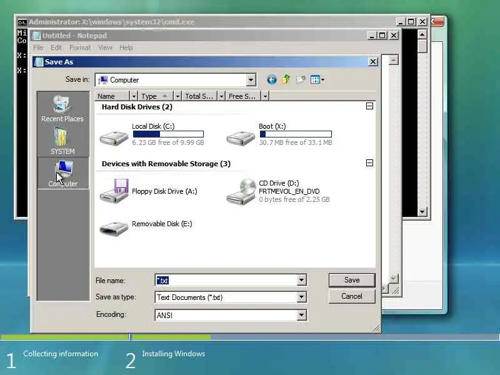Image resolution: width=500 pixels, height=375 pixels.
Task: Click the 'Collecting information' setup step
Action: coord(61,354)
